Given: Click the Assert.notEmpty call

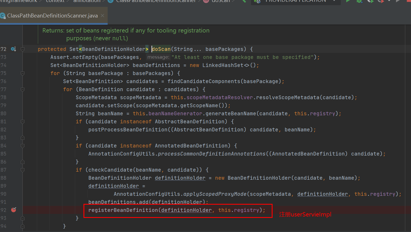Looking at the screenshot, I should [x=74, y=57].
